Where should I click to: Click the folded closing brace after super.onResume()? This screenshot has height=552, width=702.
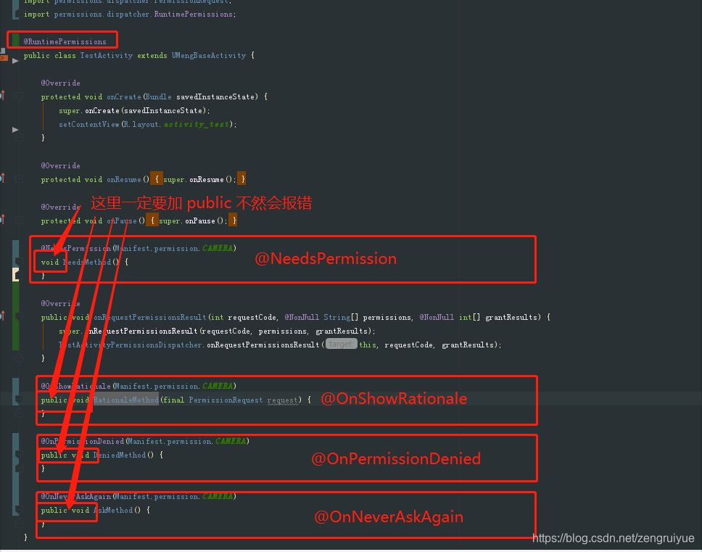(241, 179)
